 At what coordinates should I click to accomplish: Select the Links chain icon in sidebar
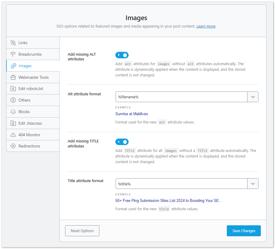click(13, 43)
